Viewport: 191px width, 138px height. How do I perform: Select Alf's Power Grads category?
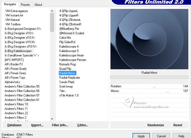click(x=15, y=69)
